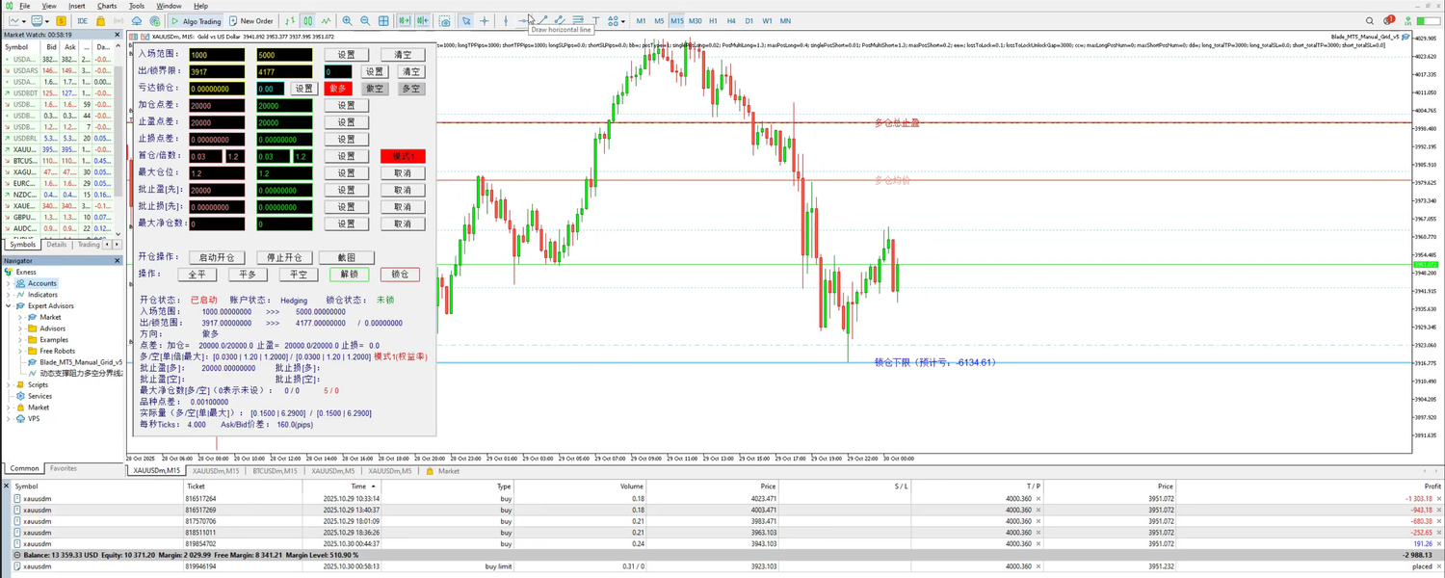Switch to the BTCUSDm,M15 chart tab
This screenshot has height=578, width=1445.
coord(275,471)
